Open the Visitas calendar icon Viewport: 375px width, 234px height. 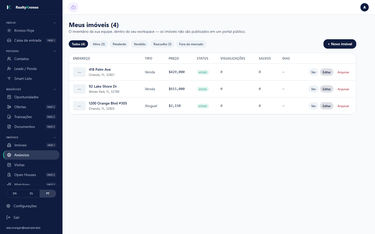point(9,165)
